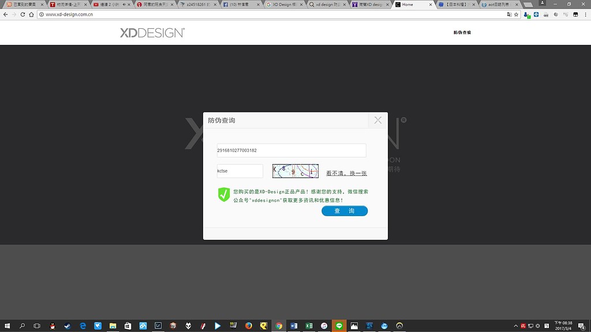Image resolution: width=591 pixels, height=332 pixels.
Task: Open the LINE app on the taskbar
Action: pos(339,326)
